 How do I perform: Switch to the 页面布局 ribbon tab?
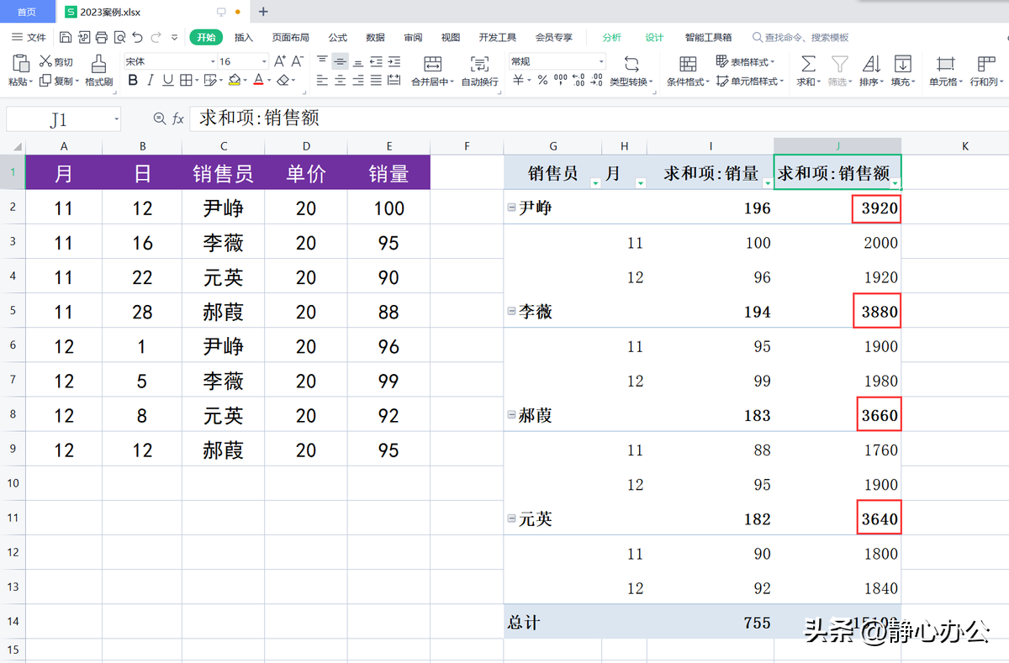291,37
